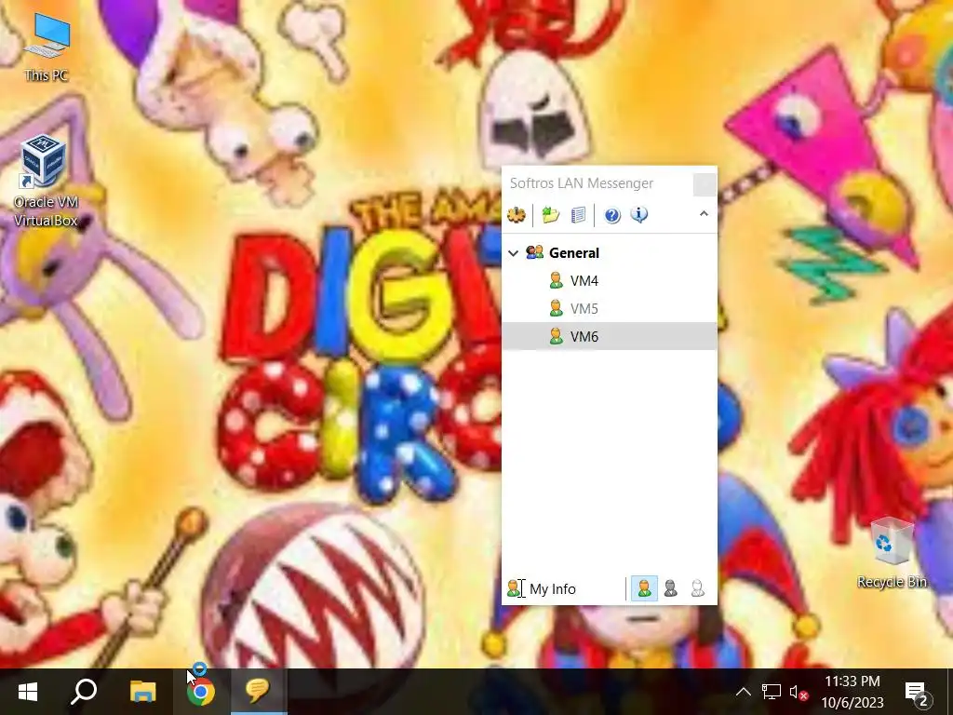Click the My Info avatar icon

pos(514,588)
